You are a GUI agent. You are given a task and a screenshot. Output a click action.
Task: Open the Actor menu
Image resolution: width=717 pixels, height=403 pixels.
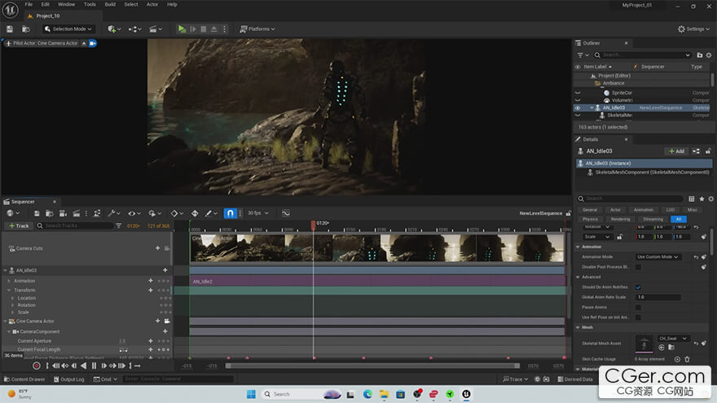[x=152, y=4]
